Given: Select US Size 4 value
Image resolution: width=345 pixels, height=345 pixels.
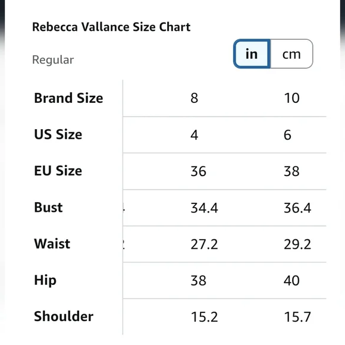Looking at the screenshot, I should coord(195,134).
